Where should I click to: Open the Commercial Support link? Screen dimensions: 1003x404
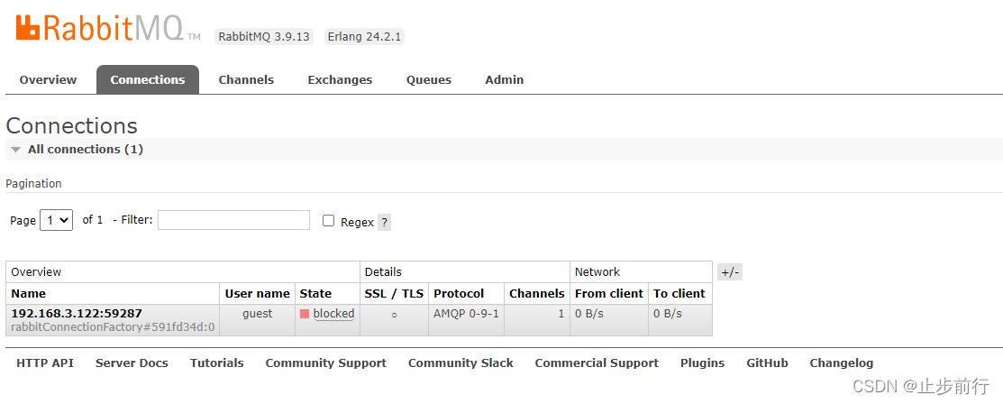(x=597, y=363)
